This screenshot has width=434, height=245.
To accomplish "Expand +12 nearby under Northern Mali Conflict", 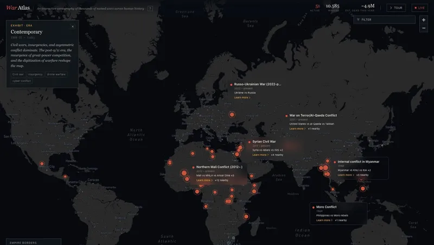I will point(222,180).
